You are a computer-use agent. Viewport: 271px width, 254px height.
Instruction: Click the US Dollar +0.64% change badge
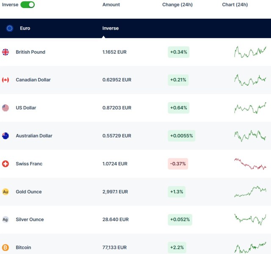pos(178,108)
